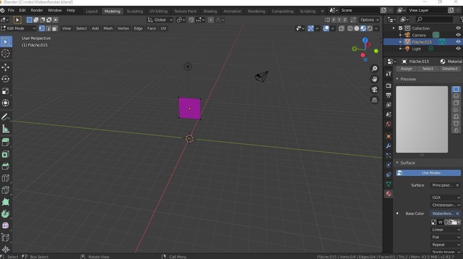Image resolution: width=463 pixels, height=259 pixels.
Task: Enable vertex select mode
Action: click(x=41, y=28)
